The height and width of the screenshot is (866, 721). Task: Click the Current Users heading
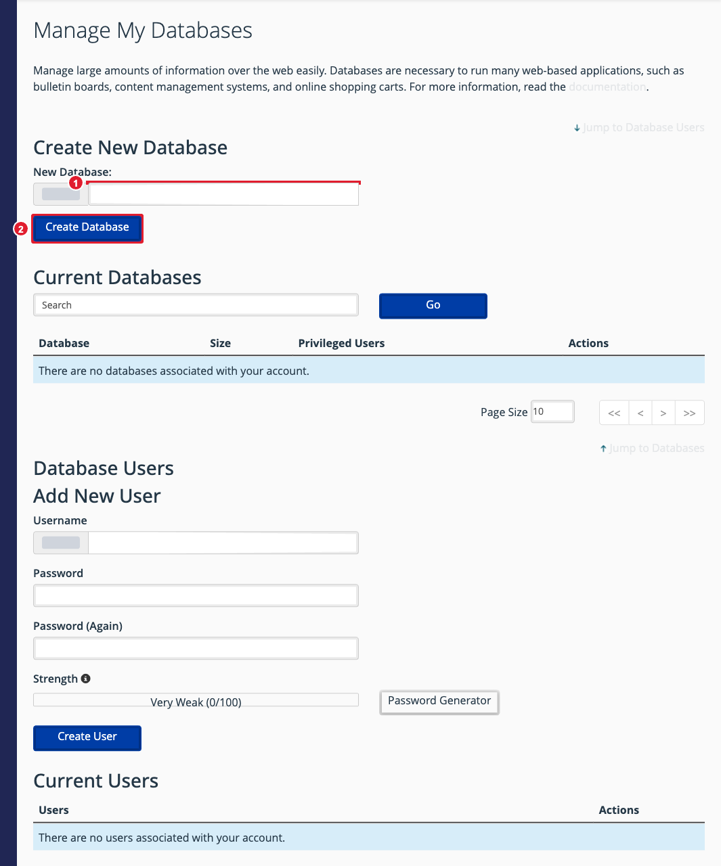(x=96, y=781)
